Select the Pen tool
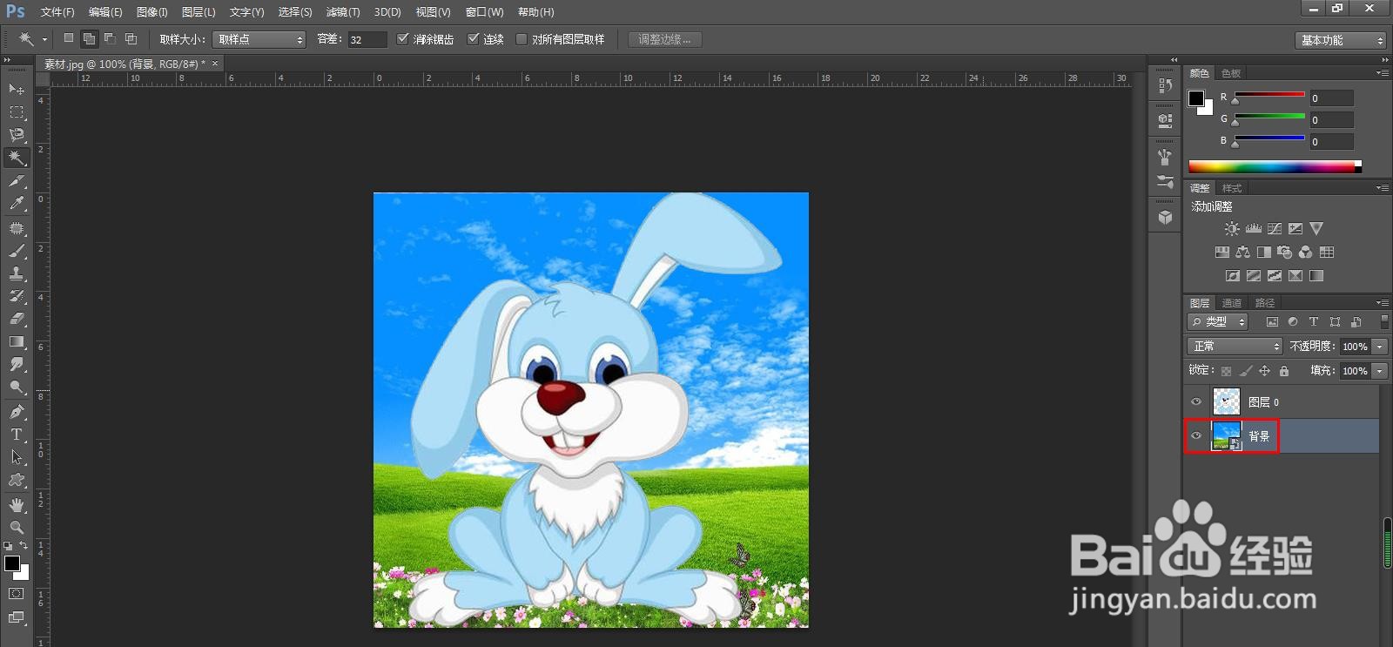The width and height of the screenshot is (1393, 647). pyautogui.click(x=17, y=412)
